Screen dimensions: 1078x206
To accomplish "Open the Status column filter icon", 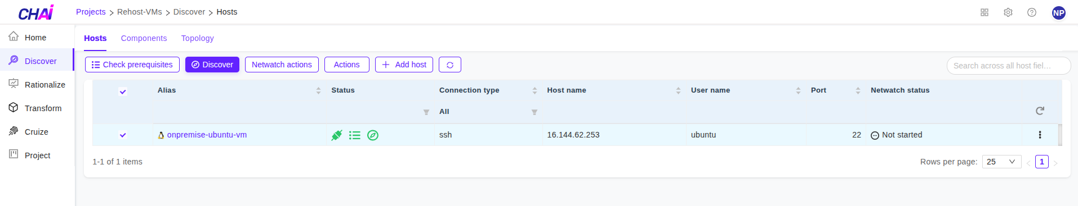I will (x=426, y=112).
